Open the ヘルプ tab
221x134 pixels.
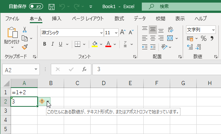201,19
